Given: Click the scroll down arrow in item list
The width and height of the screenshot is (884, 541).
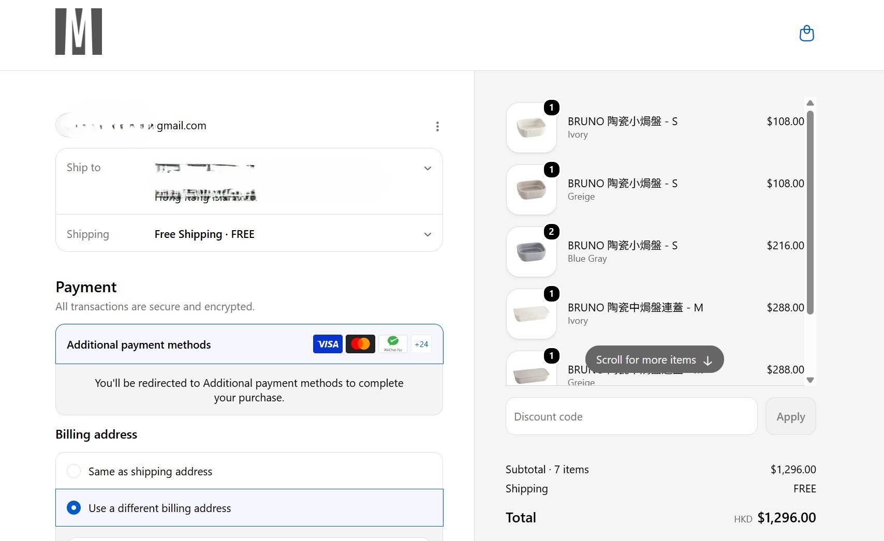Looking at the screenshot, I should [x=811, y=380].
